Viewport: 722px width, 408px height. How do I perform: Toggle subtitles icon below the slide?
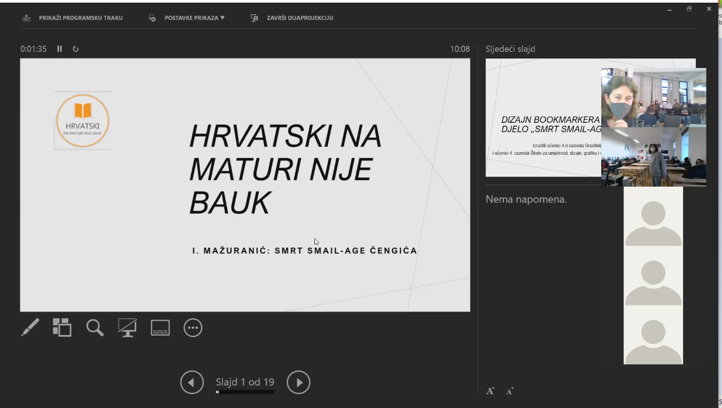[x=160, y=328]
